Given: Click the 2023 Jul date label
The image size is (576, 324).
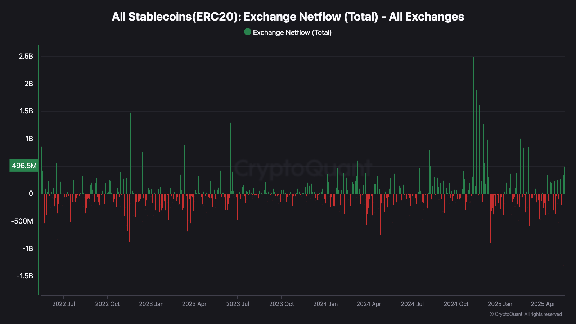Looking at the screenshot, I should (238, 304).
